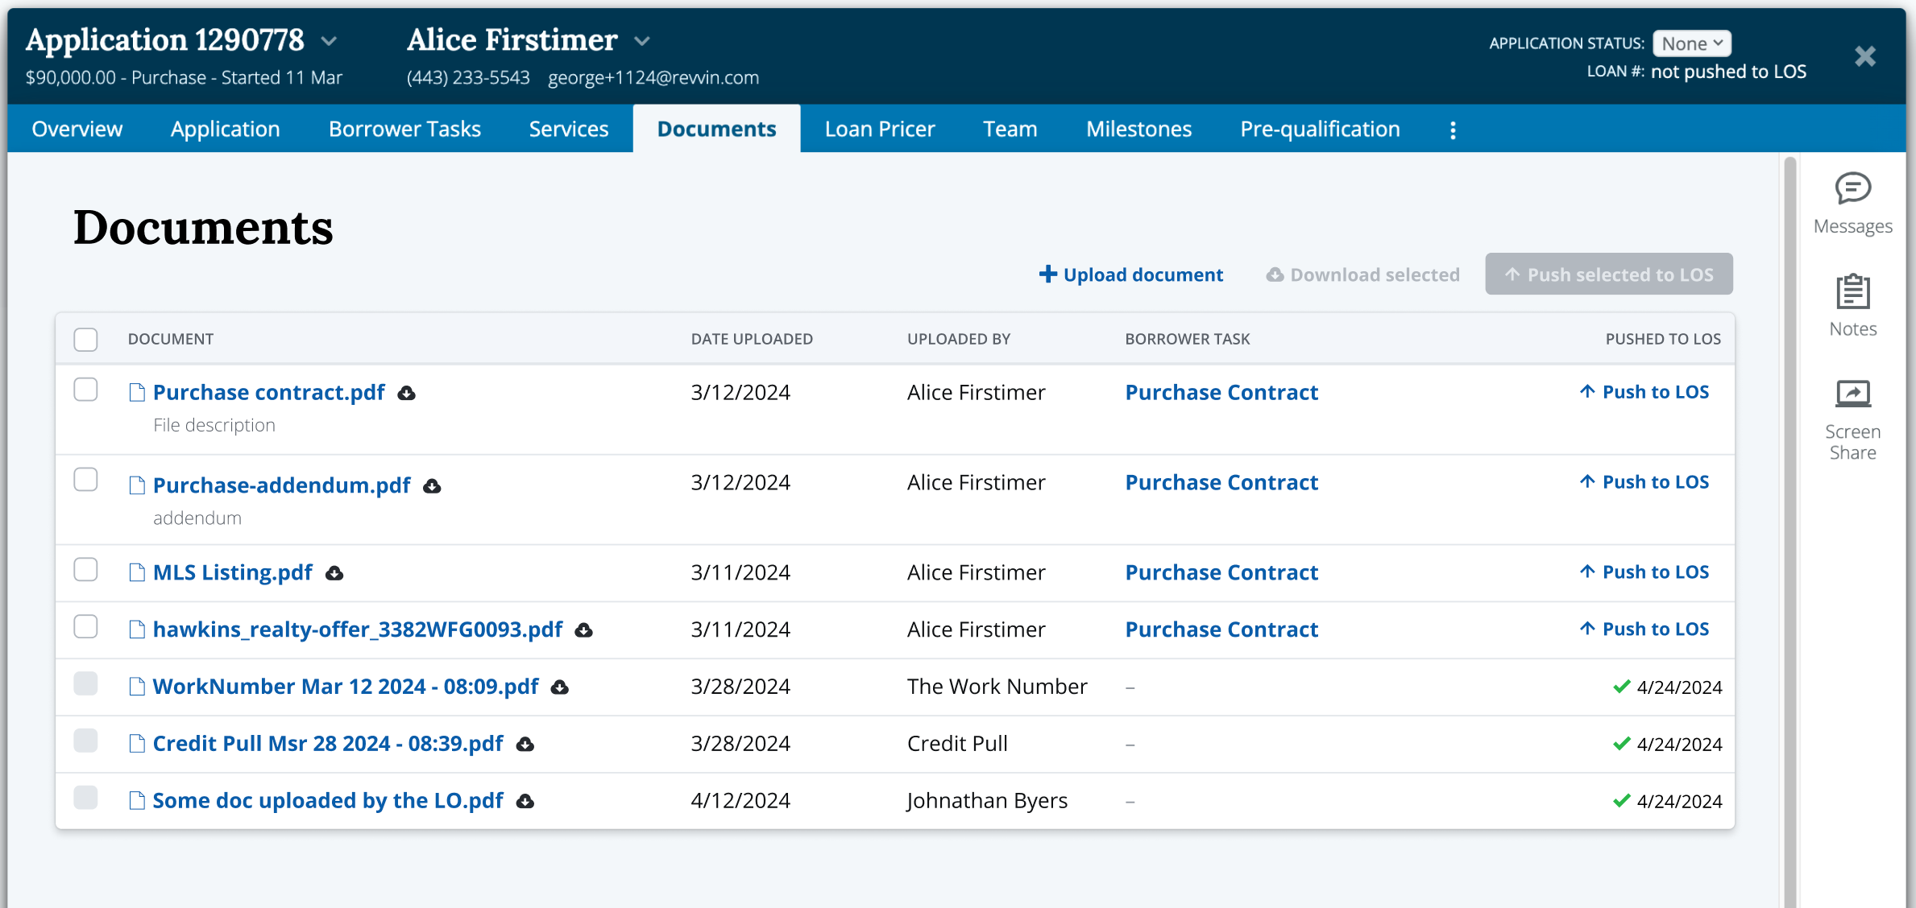Click the plus Upload document icon
The height and width of the screenshot is (908, 1916).
click(1047, 274)
